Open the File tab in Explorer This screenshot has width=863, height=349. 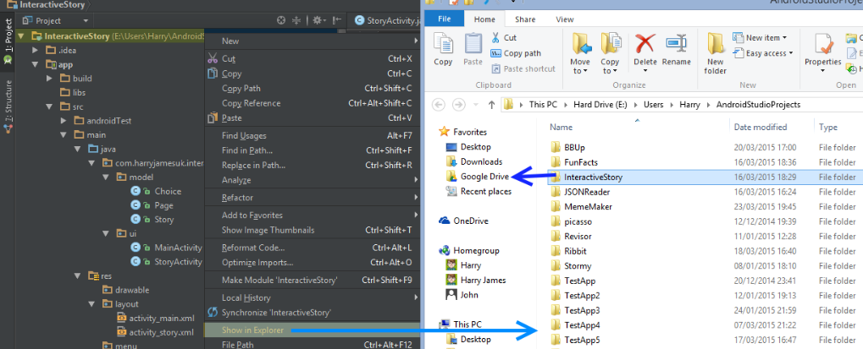[x=445, y=19]
